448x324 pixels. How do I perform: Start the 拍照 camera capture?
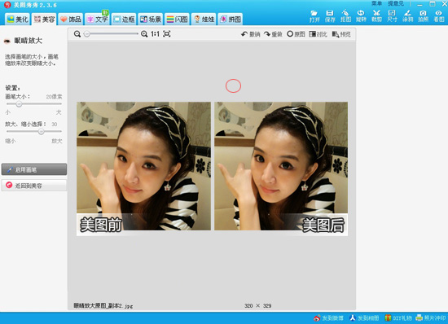pos(423,16)
